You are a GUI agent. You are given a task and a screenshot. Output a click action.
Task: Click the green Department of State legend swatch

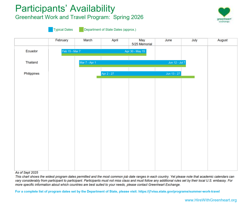tap(81, 30)
